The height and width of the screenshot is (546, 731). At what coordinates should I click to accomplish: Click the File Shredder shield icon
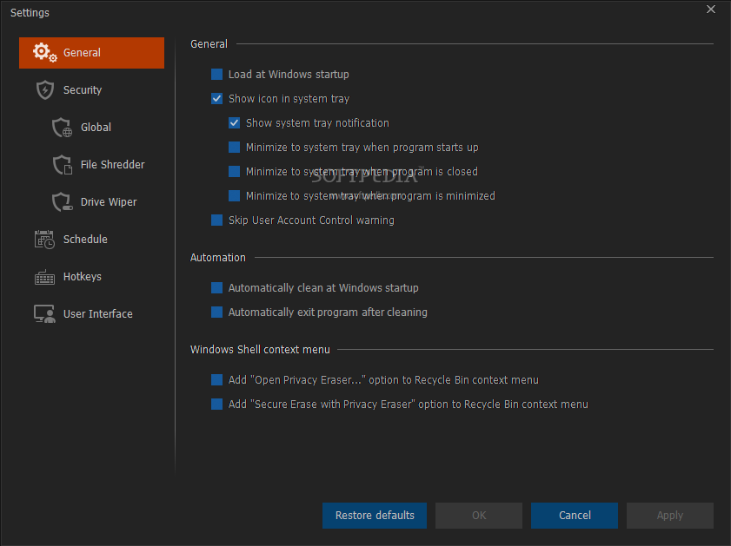[x=62, y=164]
